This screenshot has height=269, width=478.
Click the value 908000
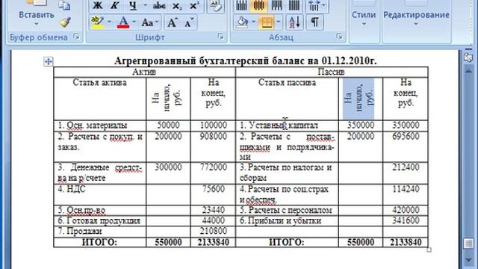pos(214,136)
